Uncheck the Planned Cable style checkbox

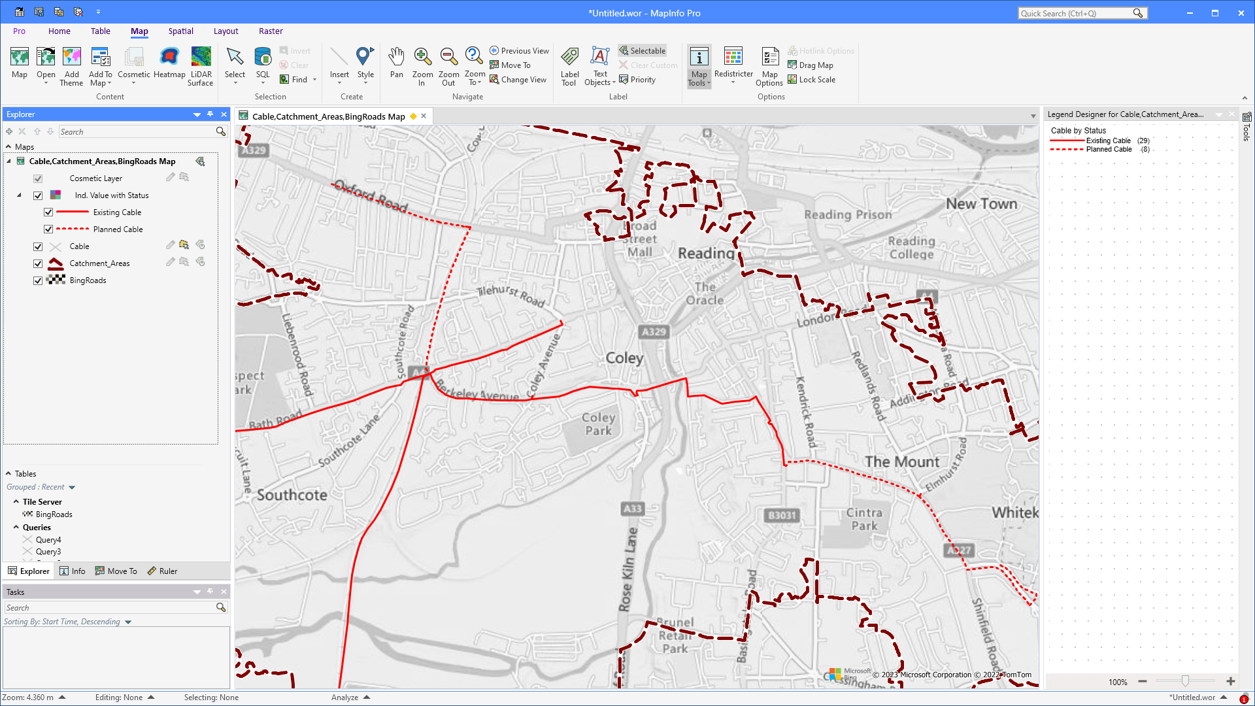point(48,229)
